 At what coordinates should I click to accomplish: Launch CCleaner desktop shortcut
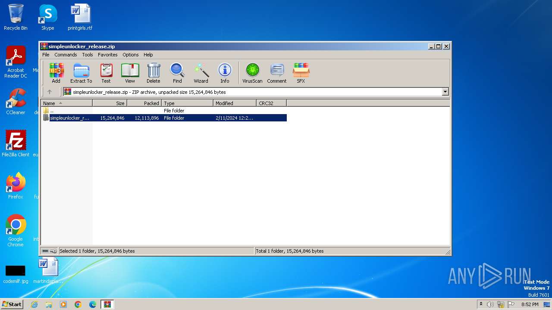(16, 102)
